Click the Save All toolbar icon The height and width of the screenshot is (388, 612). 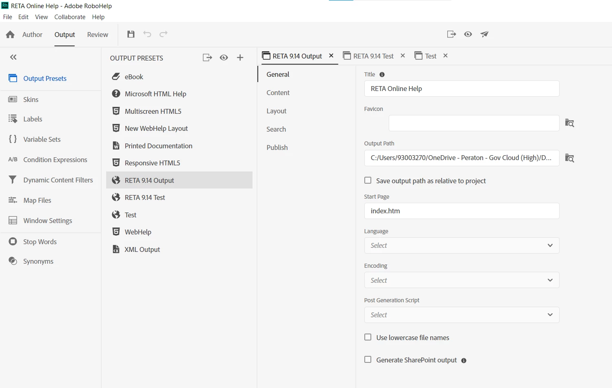click(131, 34)
